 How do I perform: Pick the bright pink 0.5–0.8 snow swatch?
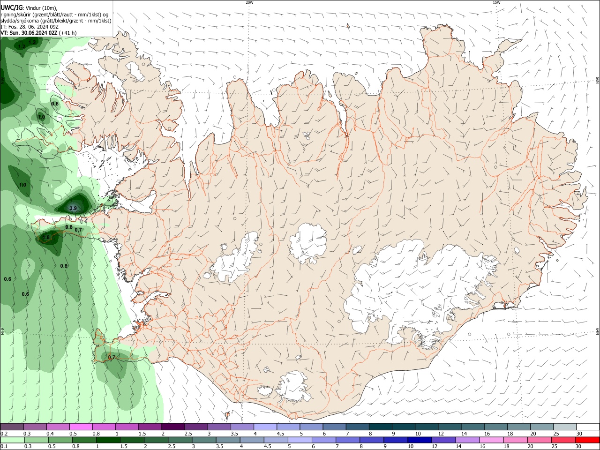point(81,427)
